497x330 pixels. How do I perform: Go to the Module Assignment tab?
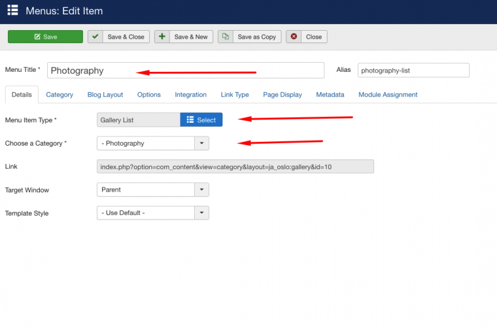click(388, 95)
